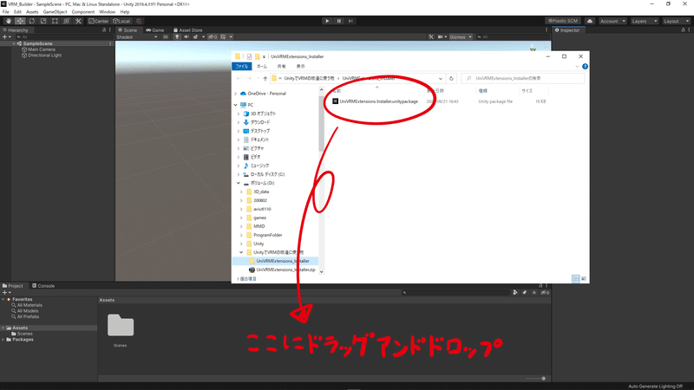The width and height of the screenshot is (694, 390).
Task: Open Gizmos dropdown arrow
Action: 470,37
